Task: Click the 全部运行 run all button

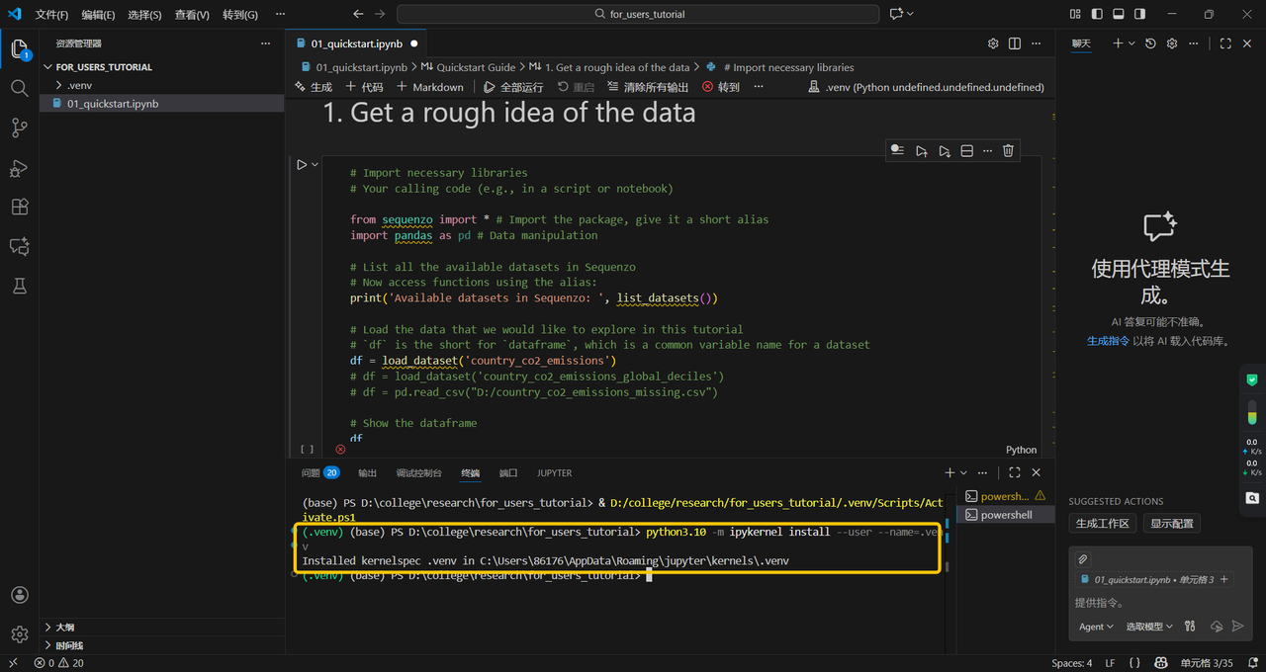Action: pyautogui.click(x=514, y=87)
